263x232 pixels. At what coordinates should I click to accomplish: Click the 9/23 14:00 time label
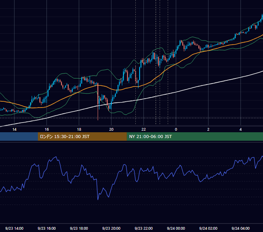click(x=14, y=228)
